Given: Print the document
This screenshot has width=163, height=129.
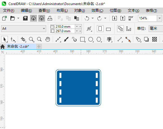Looking at the screenshot, I should pyautogui.click(x=50, y=18).
